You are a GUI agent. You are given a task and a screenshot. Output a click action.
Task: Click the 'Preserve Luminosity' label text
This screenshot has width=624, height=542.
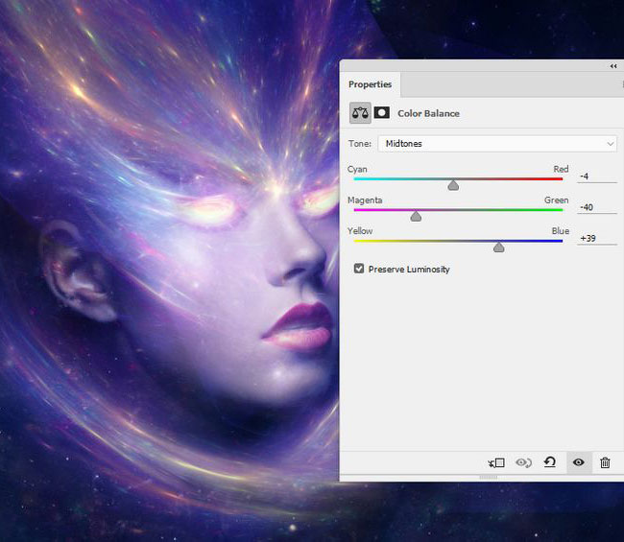click(x=409, y=270)
